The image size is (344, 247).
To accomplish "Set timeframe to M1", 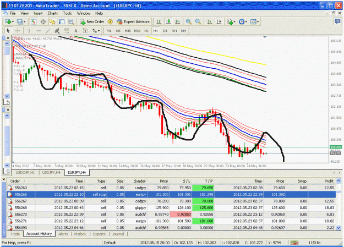I will click(109, 31).
